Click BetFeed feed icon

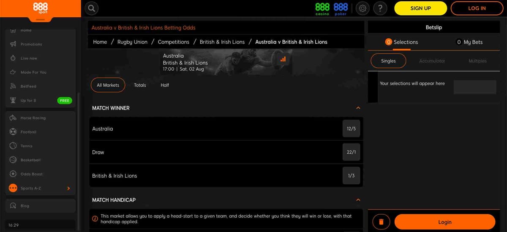click(x=13, y=86)
